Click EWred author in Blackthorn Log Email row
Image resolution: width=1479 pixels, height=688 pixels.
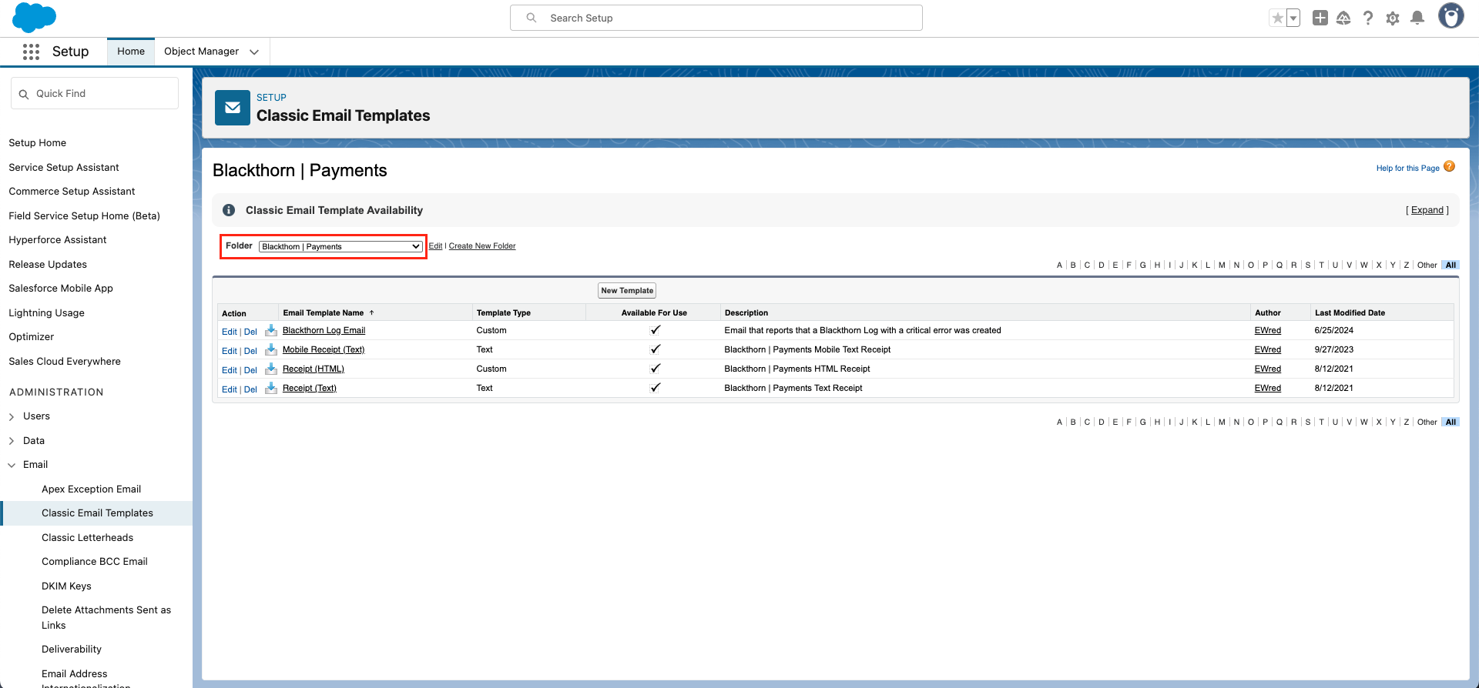1268,330
